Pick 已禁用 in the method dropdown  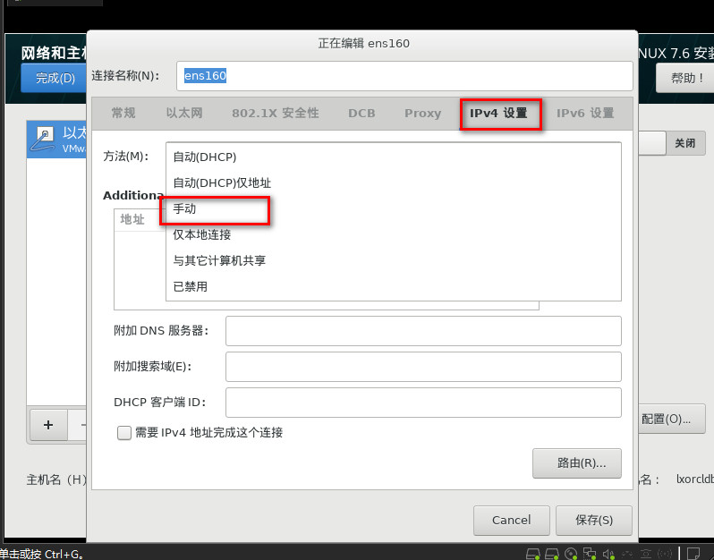[190, 286]
